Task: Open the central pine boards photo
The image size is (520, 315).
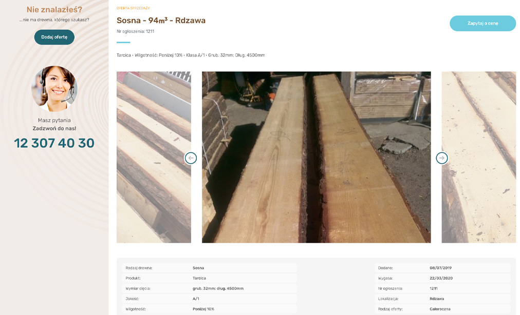Action: click(317, 157)
